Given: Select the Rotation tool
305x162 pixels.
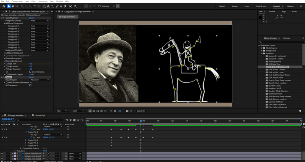Looking at the screenshot, I should (35, 6).
